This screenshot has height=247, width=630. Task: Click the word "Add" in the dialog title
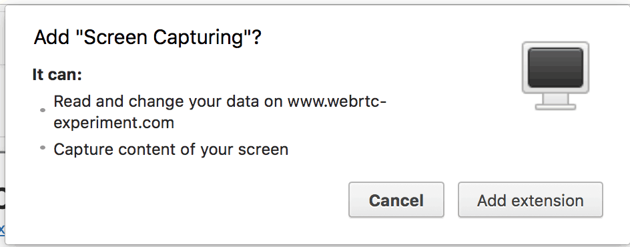pyautogui.click(x=51, y=38)
